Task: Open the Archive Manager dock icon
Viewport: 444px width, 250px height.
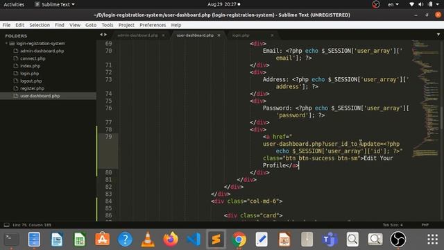Action: click(x=307, y=240)
